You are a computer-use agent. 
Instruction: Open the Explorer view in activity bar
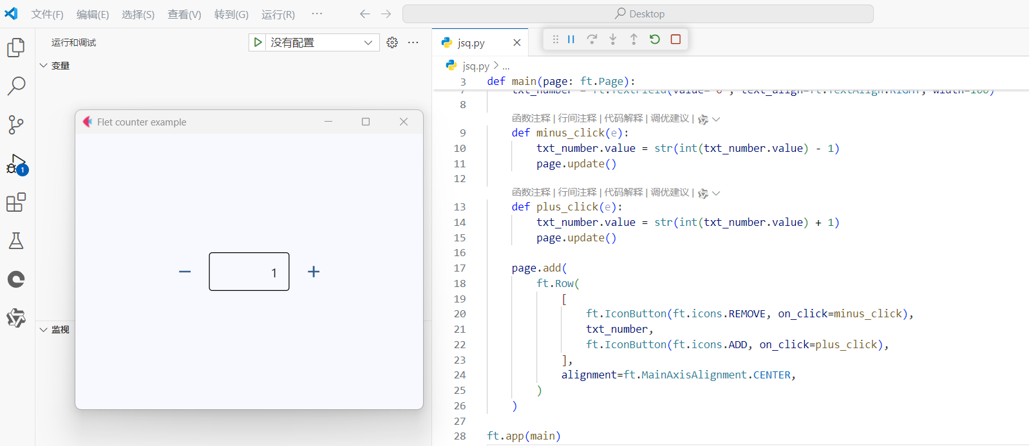point(16,48)
